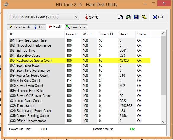This screenshot has height=140, width=173.
Task: Select the (BF) G-sense Error Rate row
Action: tap(80, 91)
